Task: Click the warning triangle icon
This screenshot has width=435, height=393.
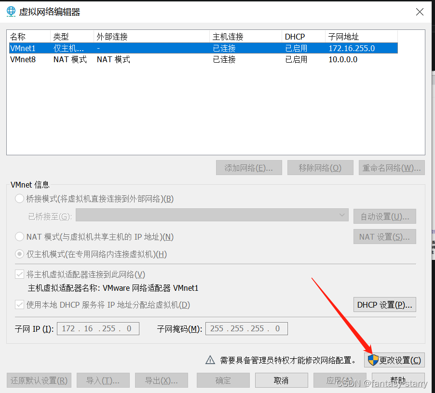Action: pos(210,360)
